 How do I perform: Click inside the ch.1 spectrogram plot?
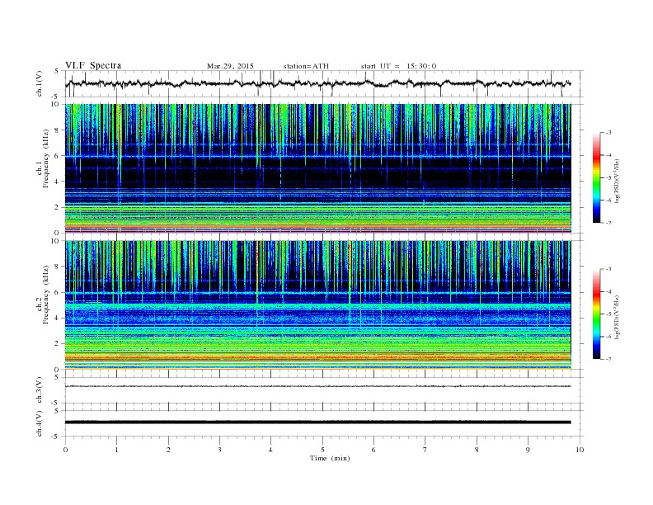[x=317, y=168]
